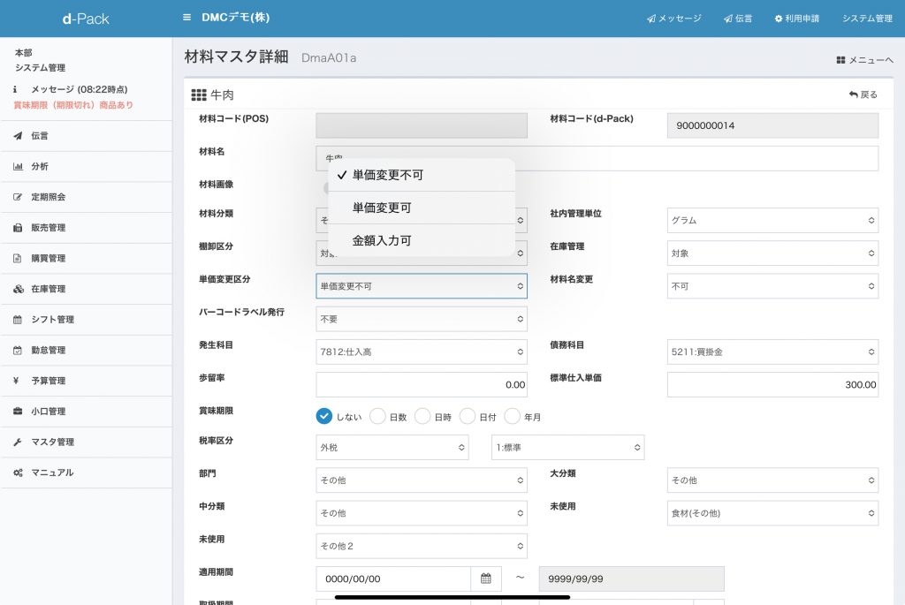Open 購買管理 in the sidebar
This screenshot has width=905, height=605.
[87, 259]
